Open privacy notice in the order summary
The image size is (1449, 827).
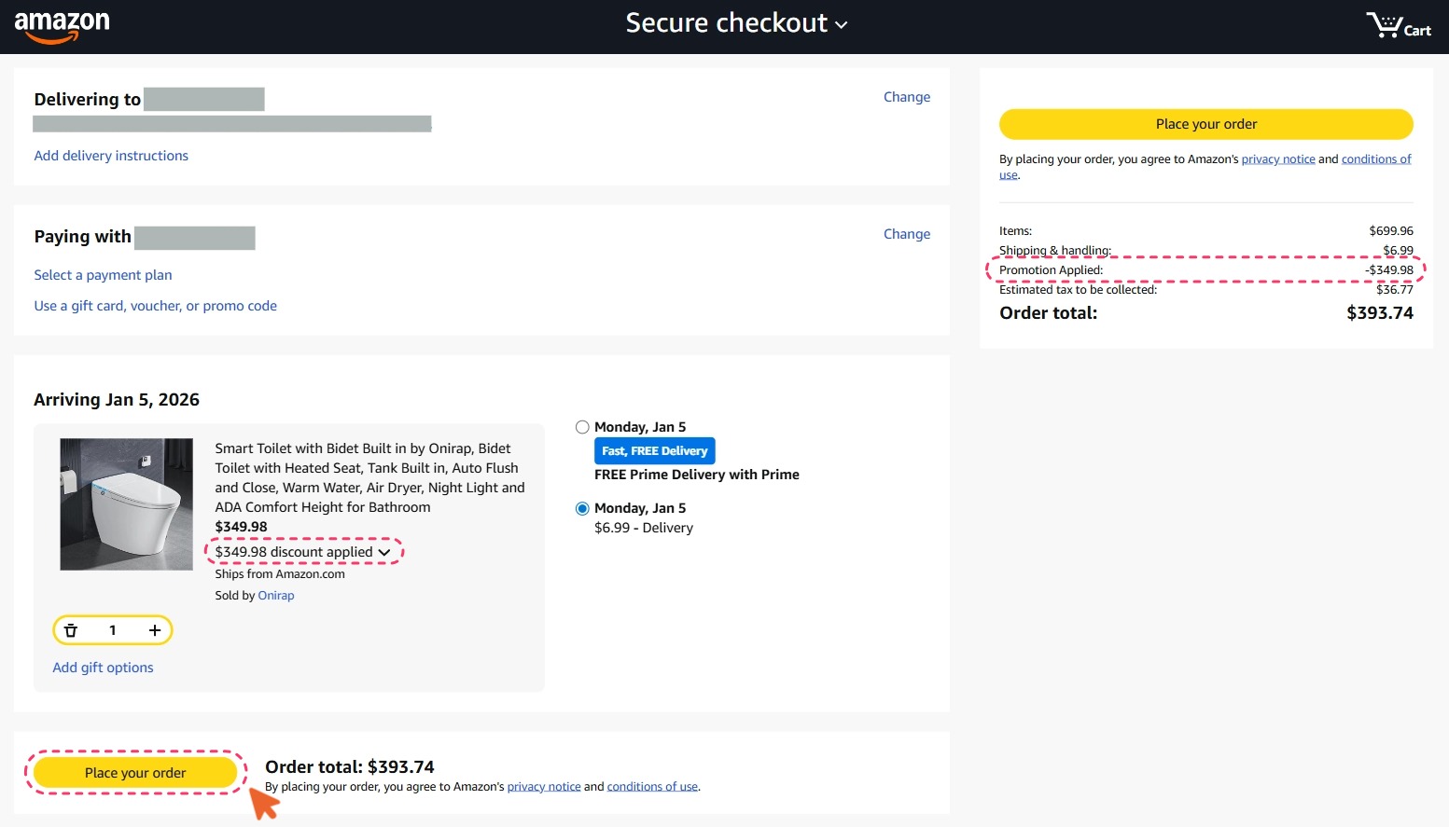pos(1278,159)
